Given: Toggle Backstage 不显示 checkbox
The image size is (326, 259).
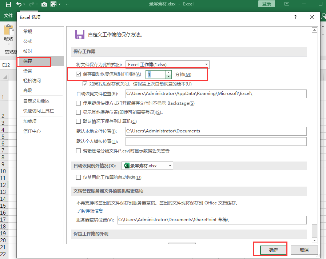Looking at the screenshot, I should (78, 103).
